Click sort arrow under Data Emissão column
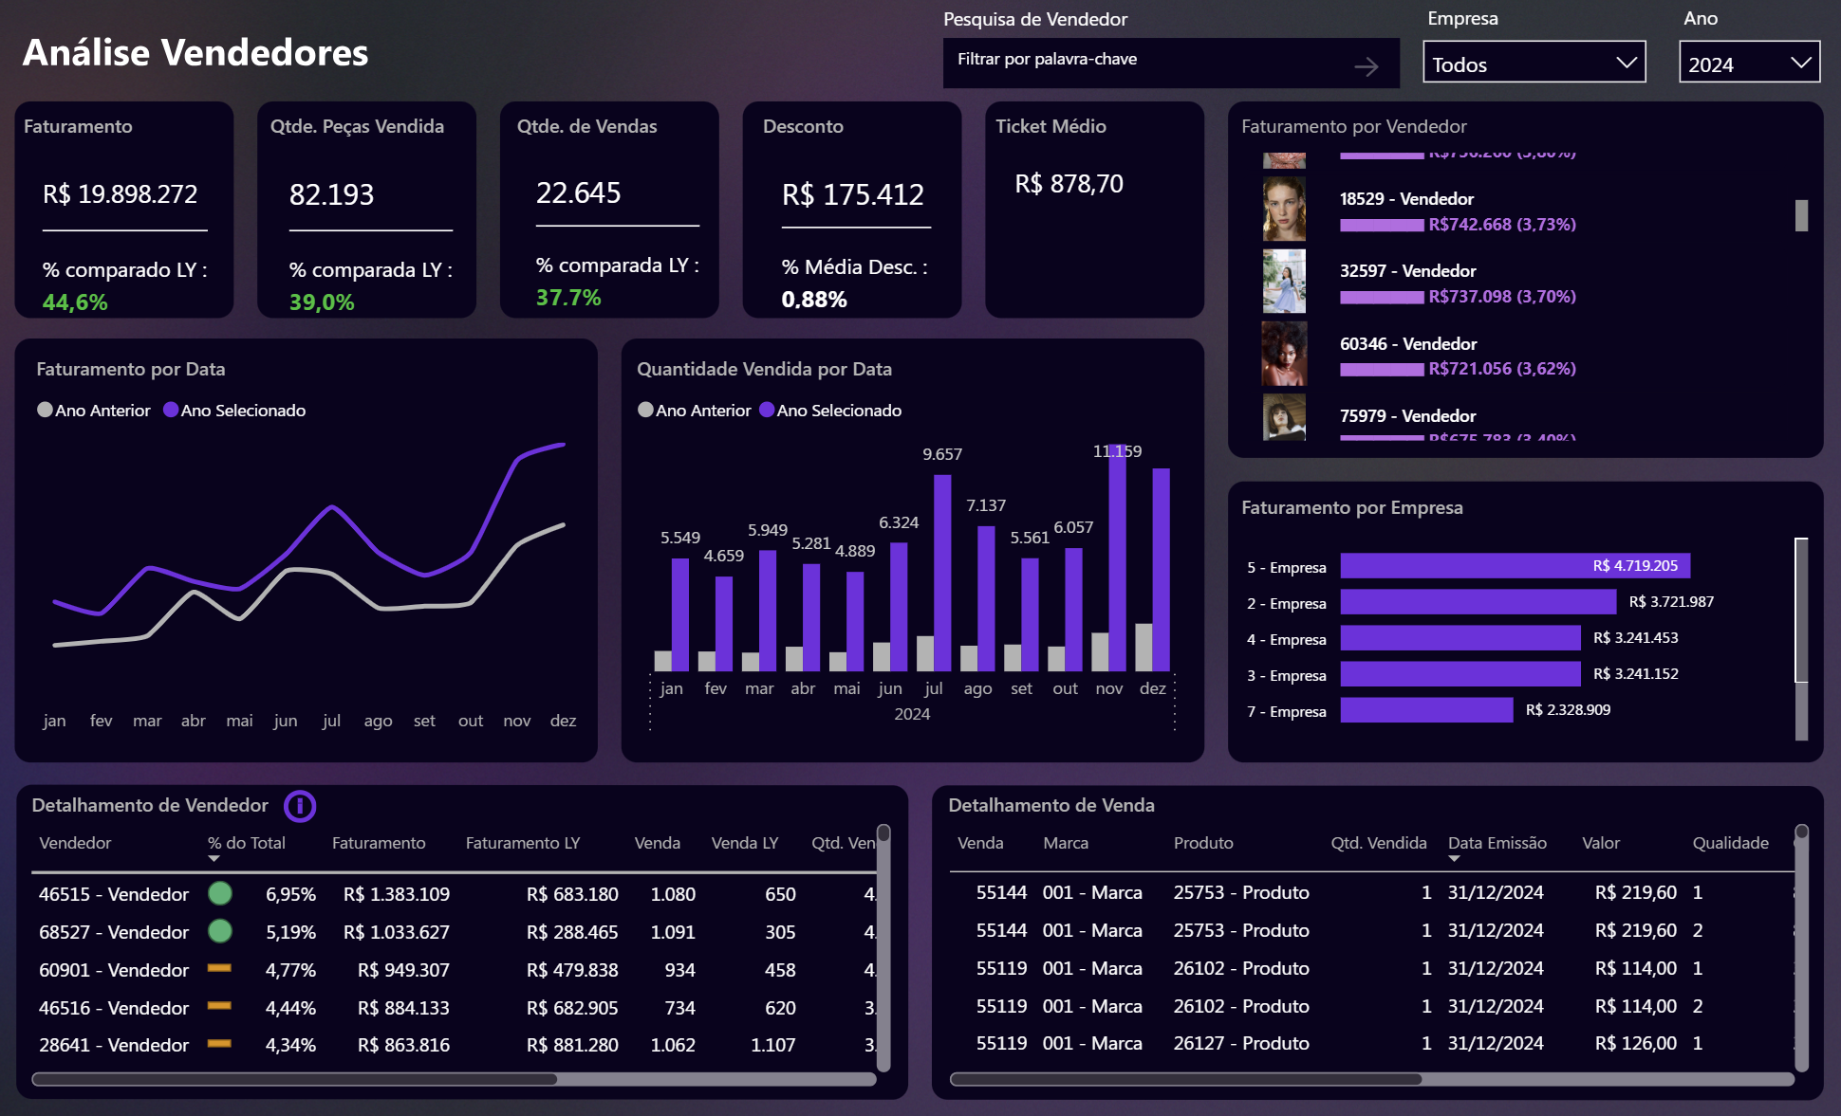 tap(1454, 859)
